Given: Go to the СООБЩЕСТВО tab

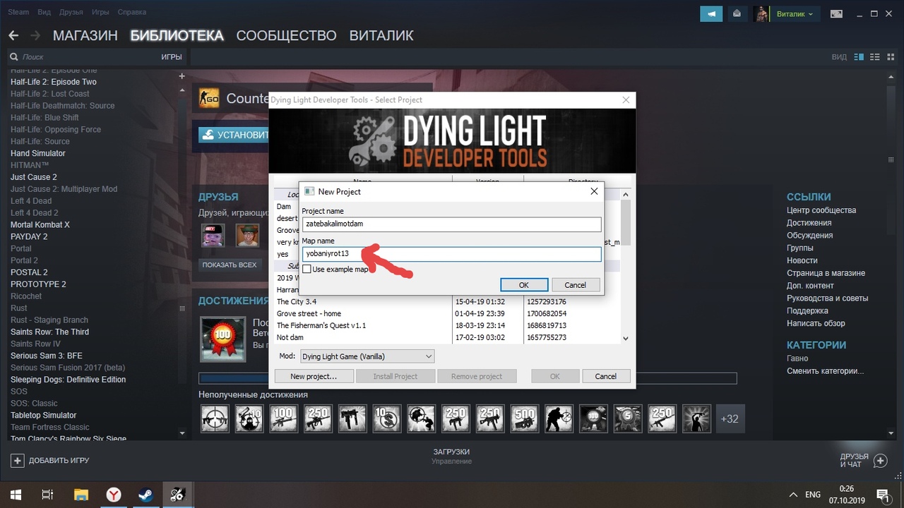Looking at the screenshot, I should (286, 35).
